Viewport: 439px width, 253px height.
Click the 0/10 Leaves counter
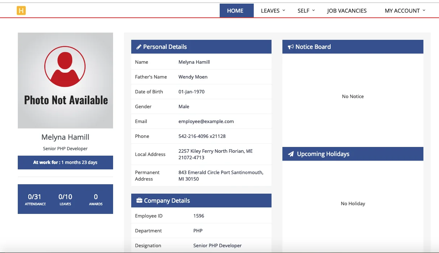(x=65, y=199)
